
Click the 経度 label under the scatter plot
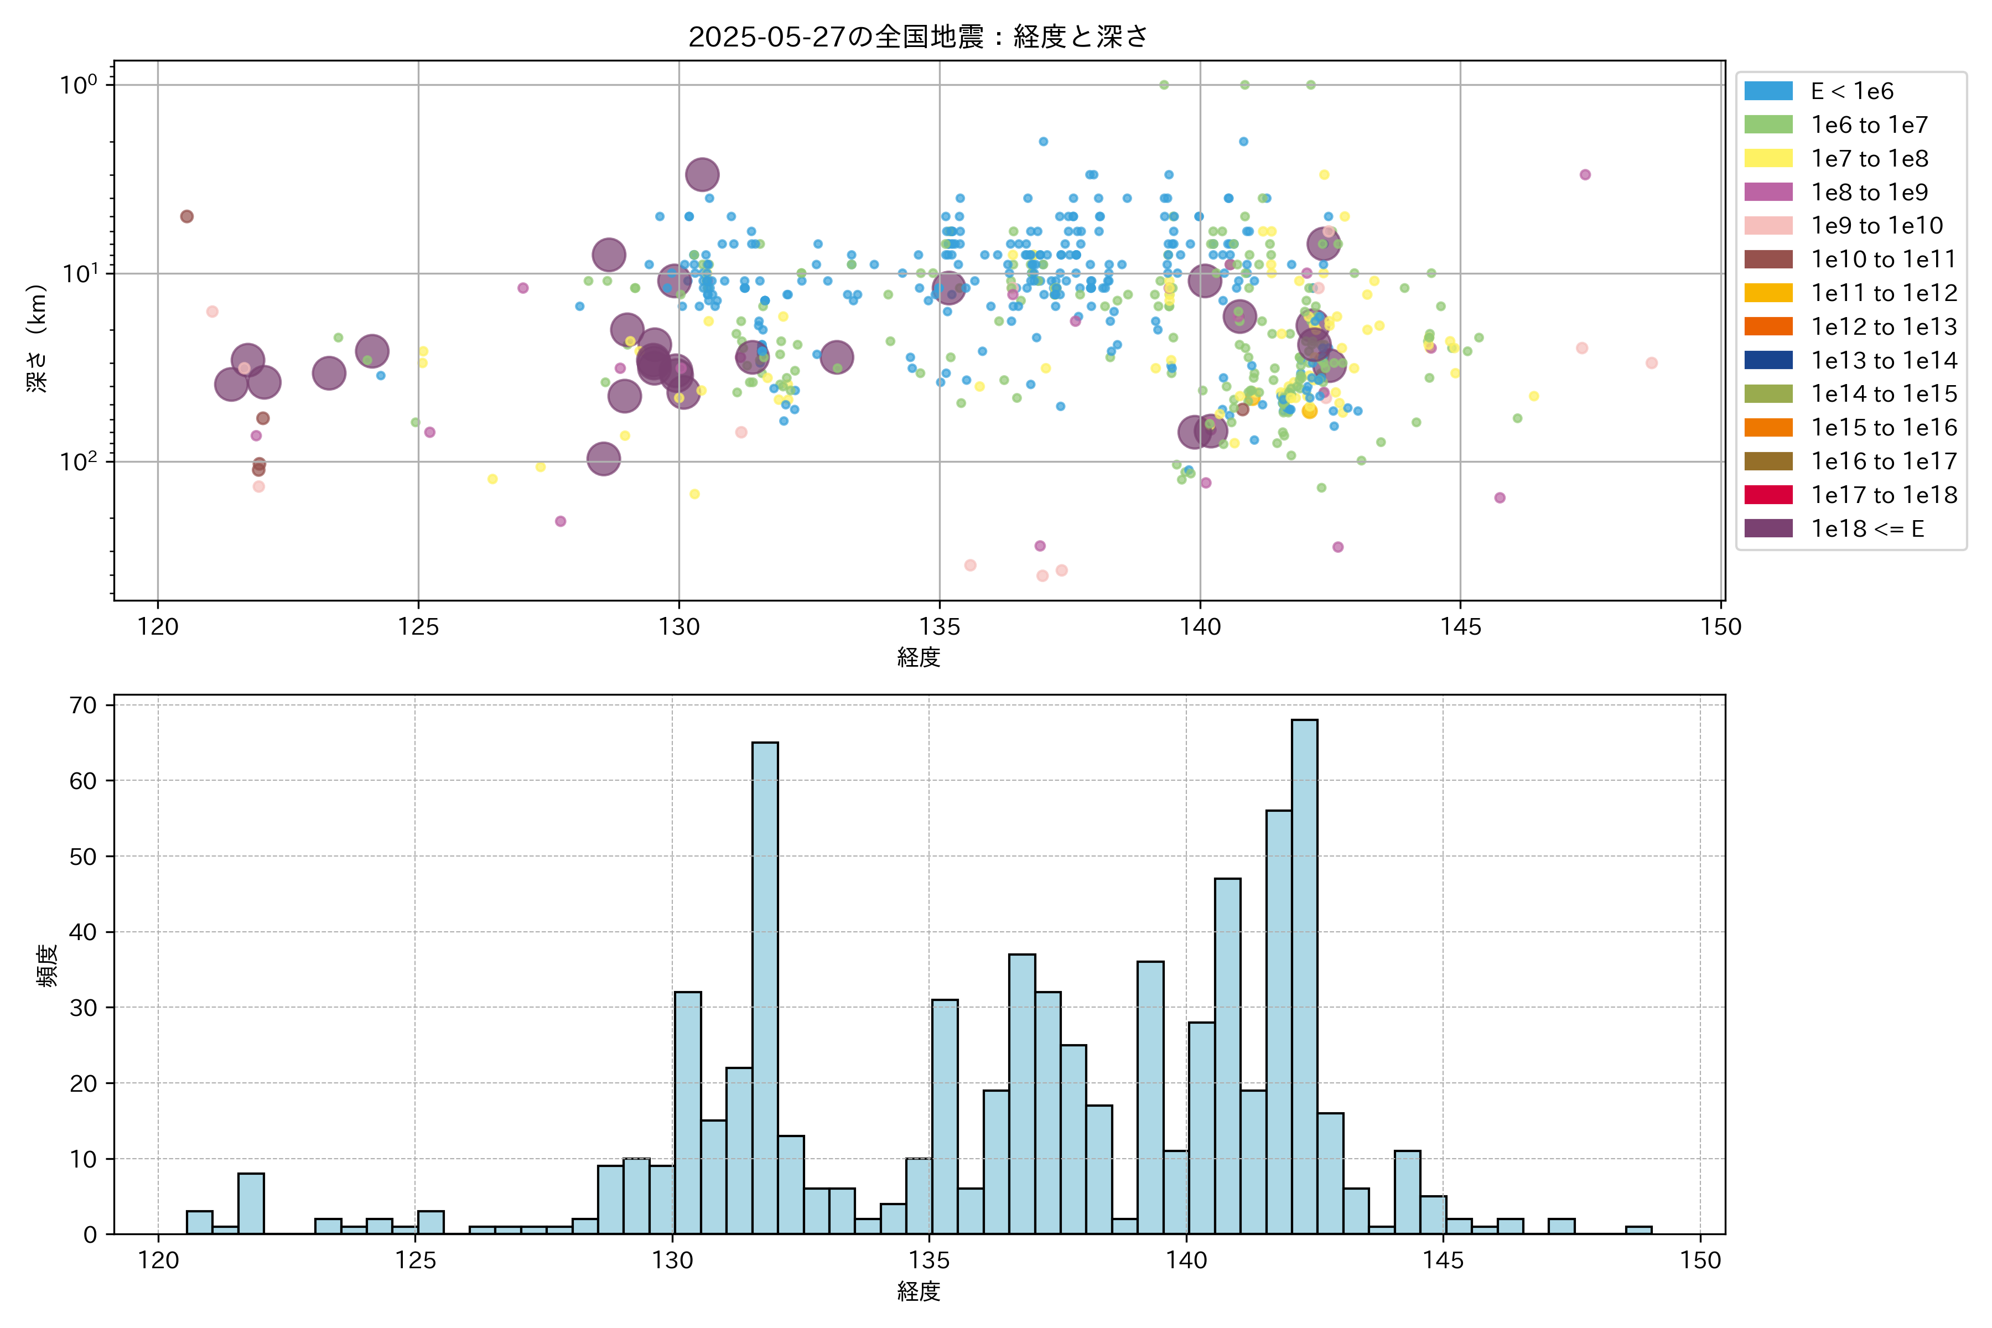[918, 657]
